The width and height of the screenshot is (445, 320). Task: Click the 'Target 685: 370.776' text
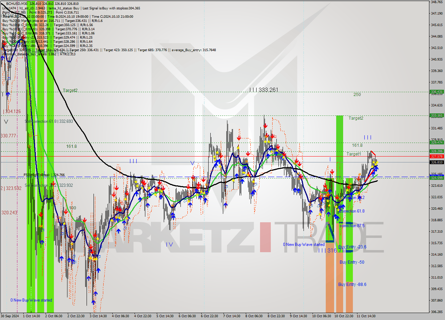point(152,50)
